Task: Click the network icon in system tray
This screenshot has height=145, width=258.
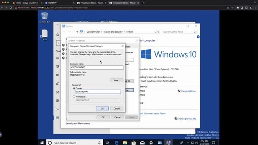Action: pos(192,143)
